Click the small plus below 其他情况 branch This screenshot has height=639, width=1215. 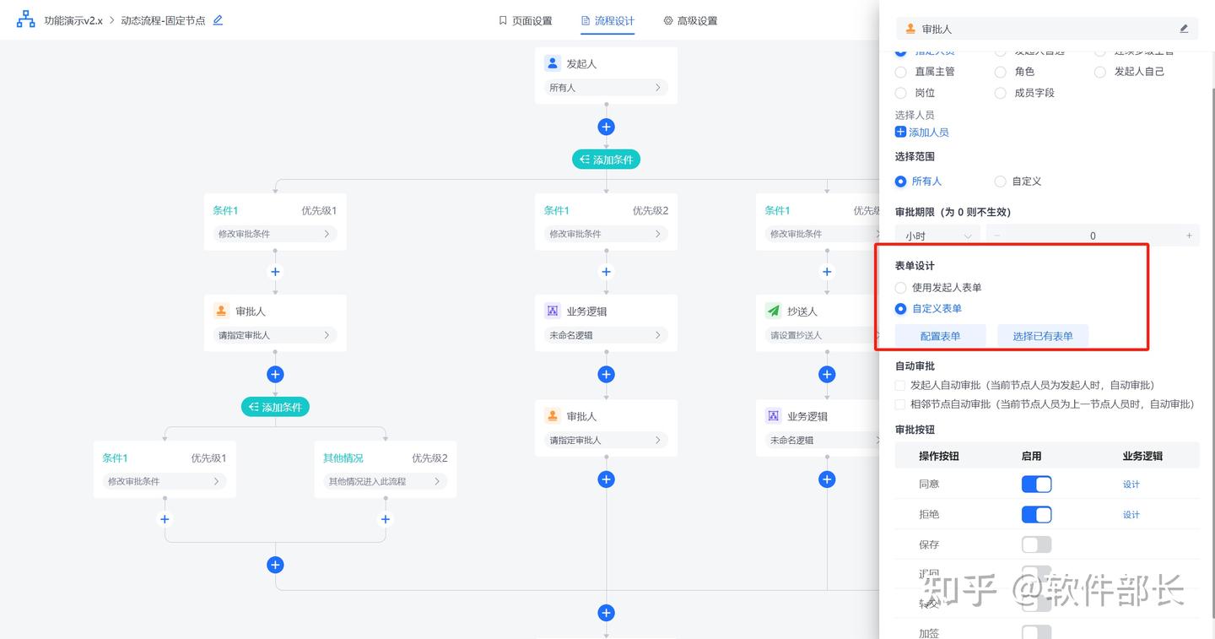386,519
